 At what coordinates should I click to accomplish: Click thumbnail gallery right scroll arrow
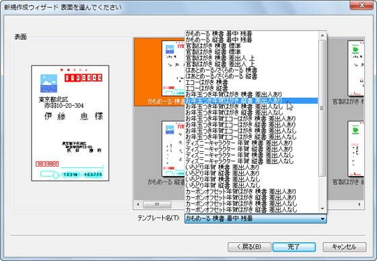tap(359, 204)
